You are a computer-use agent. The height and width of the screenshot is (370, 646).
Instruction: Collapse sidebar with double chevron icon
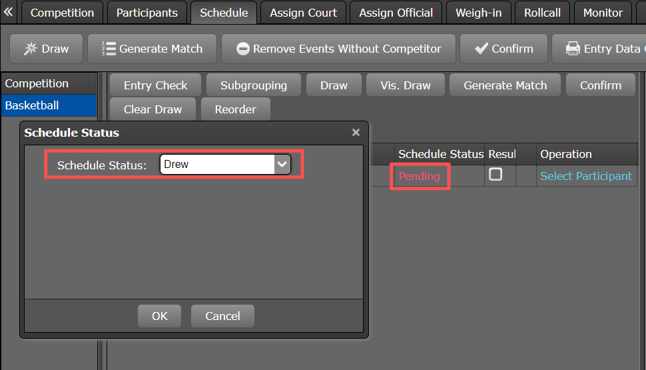tap(9, 12)
